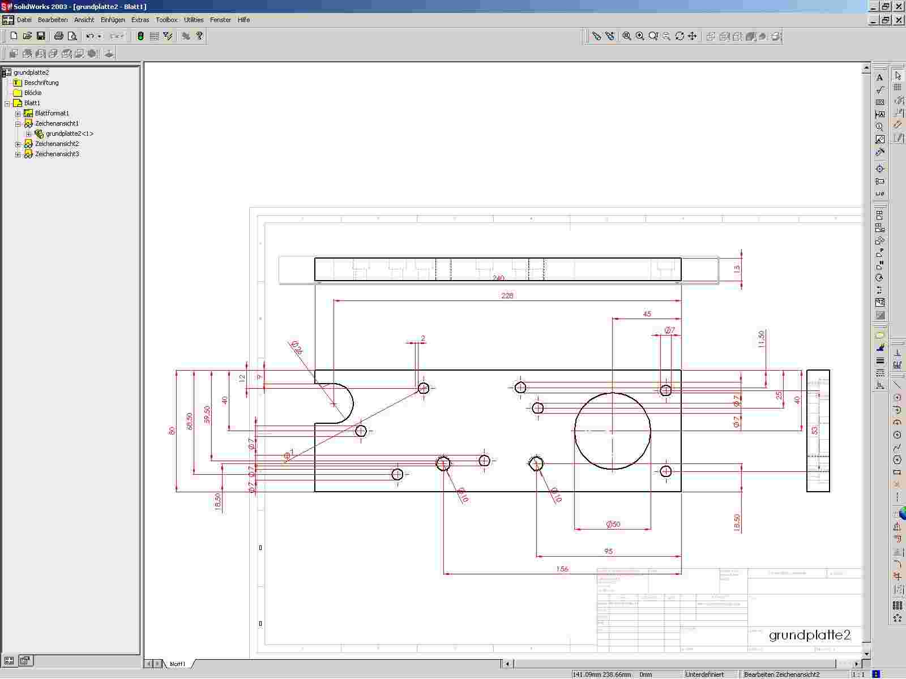Expand the Zeichenansicht2 node
The width and height of the screenshot is (906, 679).
coord(18,144)
